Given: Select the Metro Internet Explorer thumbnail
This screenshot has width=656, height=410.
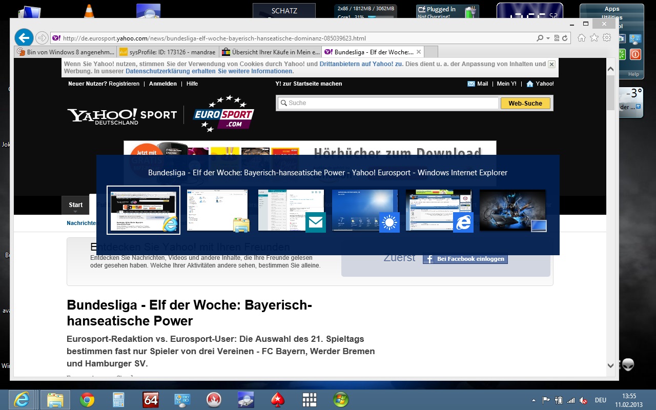Looking at the screenshot, I should coord(439,210).
